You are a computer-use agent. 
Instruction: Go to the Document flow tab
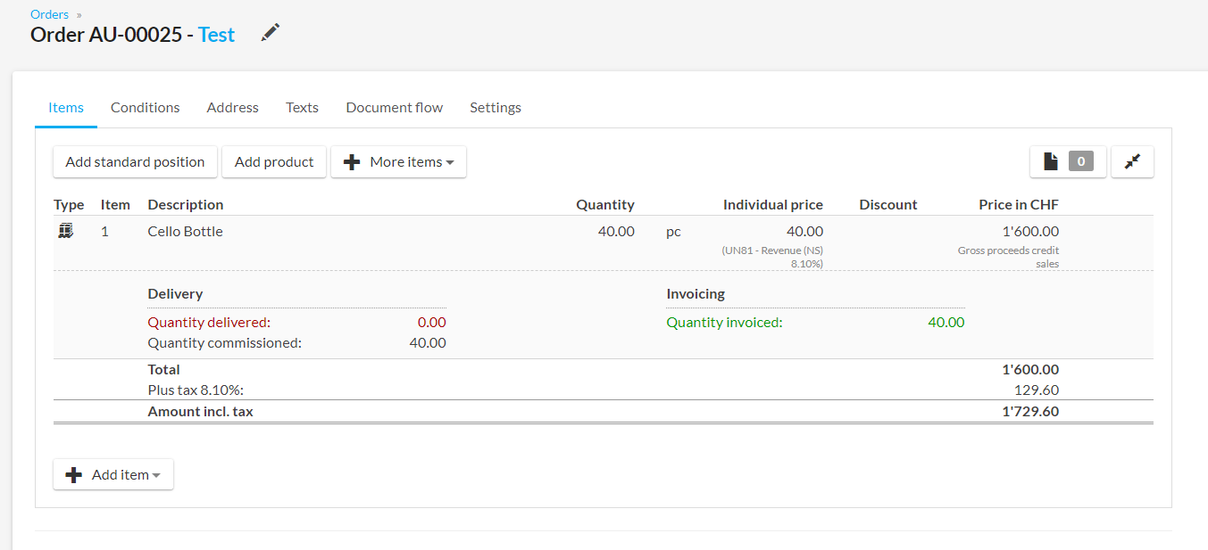[x=394, y=107]
